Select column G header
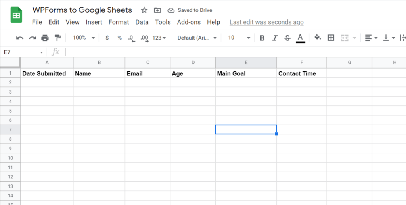The width and height of the screenshot is (406, 205). point(349,63)
